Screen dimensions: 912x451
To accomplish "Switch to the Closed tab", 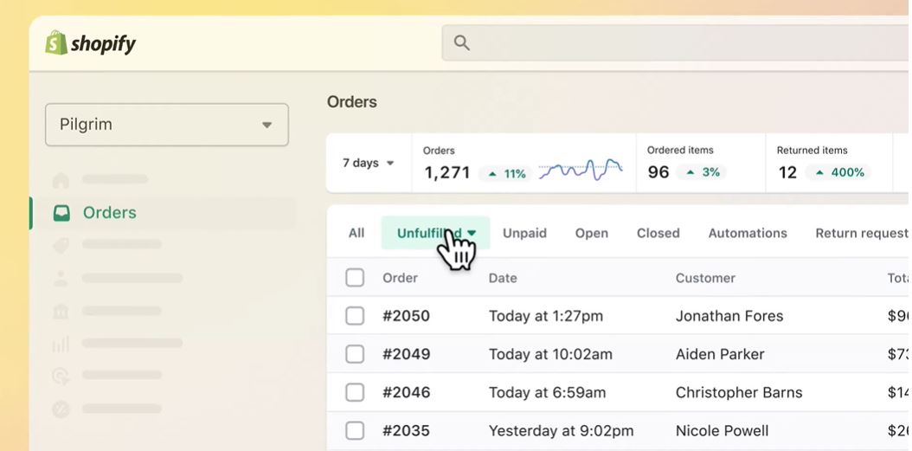I will pos(658,234).
